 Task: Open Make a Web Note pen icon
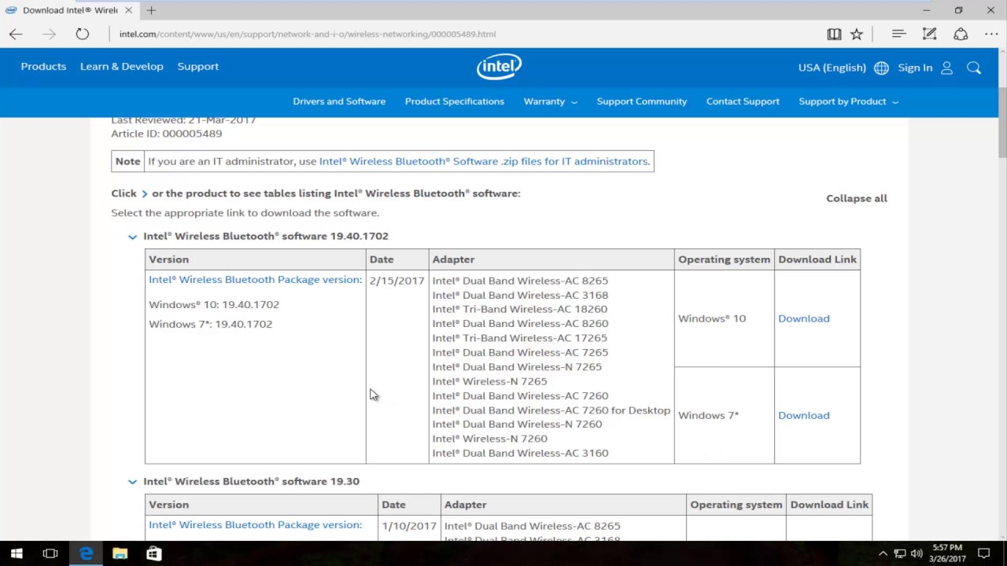coord(929,34)
